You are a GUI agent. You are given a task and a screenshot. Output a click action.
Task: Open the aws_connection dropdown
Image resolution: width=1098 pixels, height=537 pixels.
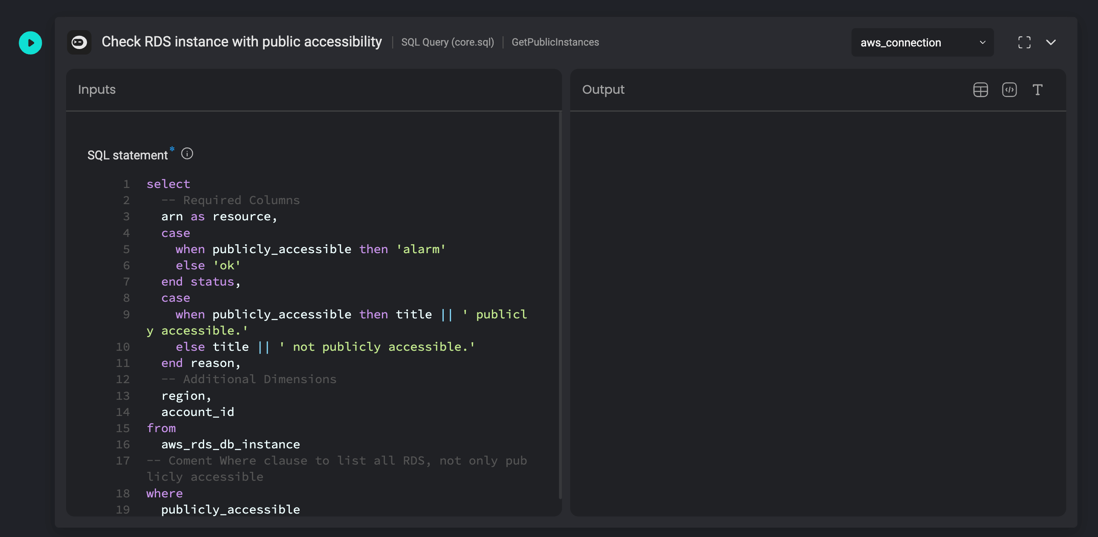[922, 42]
